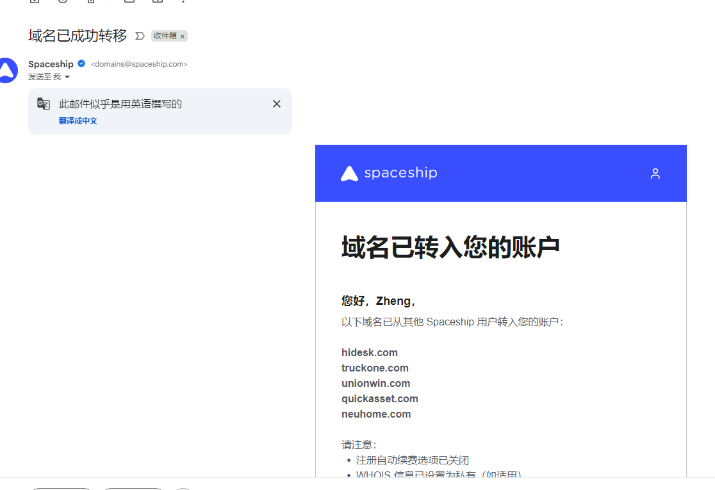Viewport: 715px width, 490px height.
Task: Remove the 收件箱 label with its × button
Action: 183,37
